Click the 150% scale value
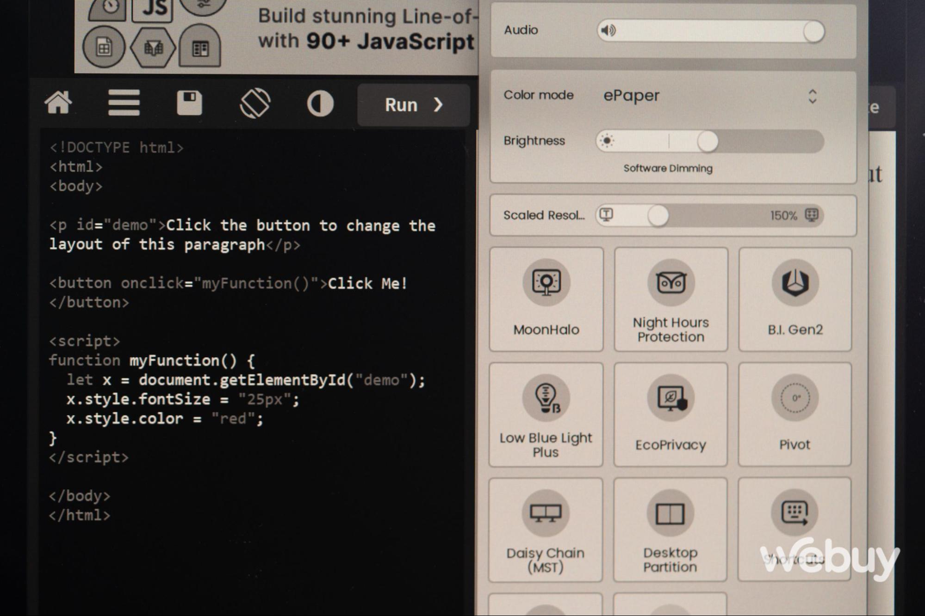This screenshot has height=616, width=925. [783, 215]
